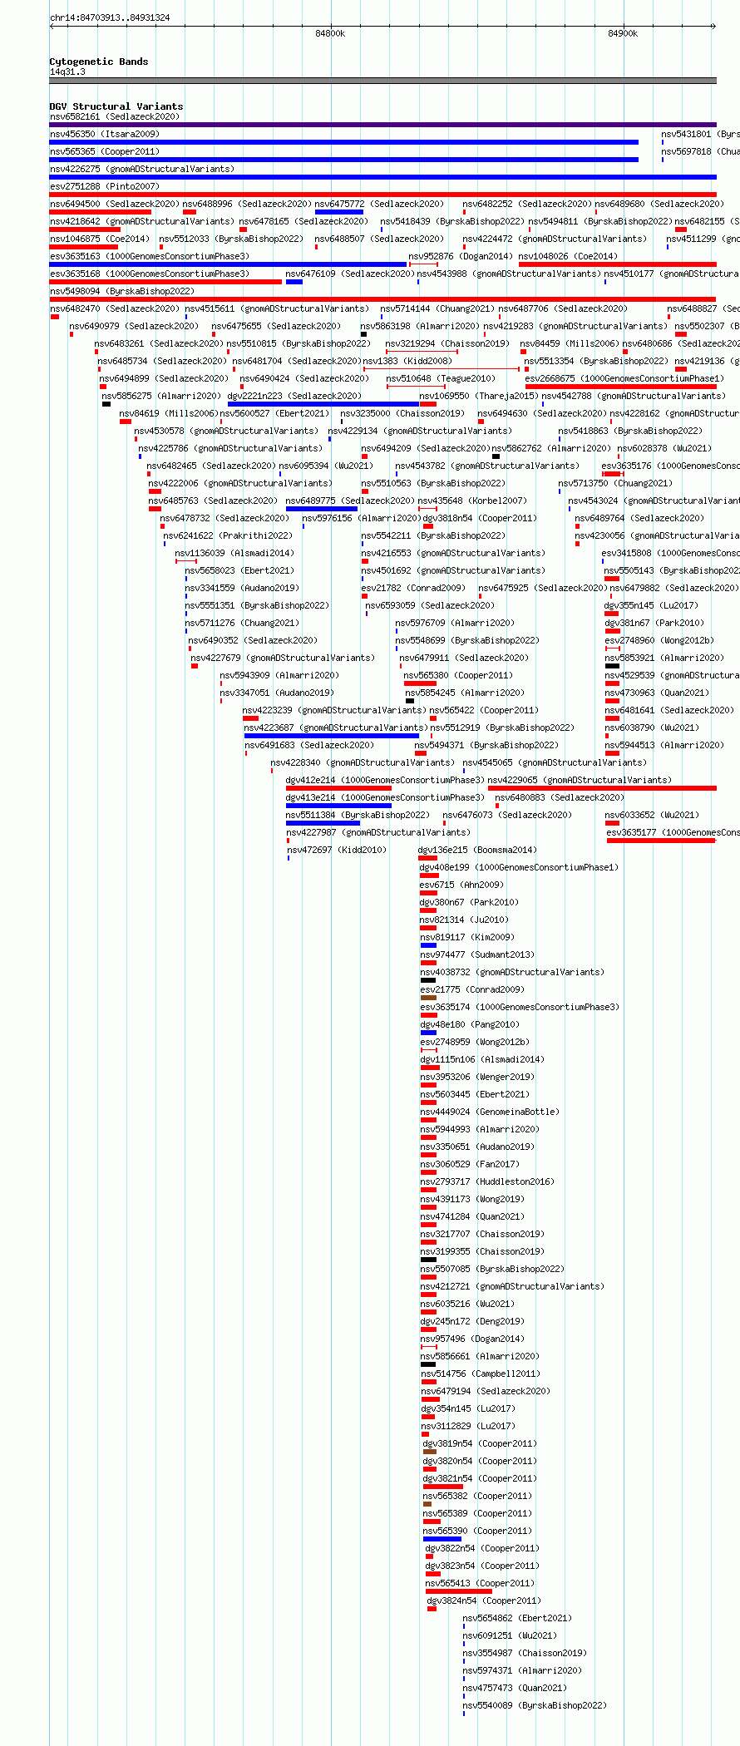Click the nsv510648 (Teague2010) label

point(441,378)
